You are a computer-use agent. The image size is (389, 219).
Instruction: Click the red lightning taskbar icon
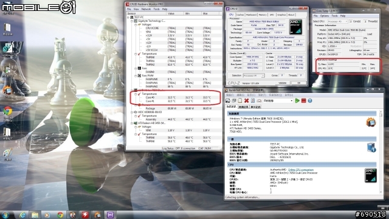point(85,215)
